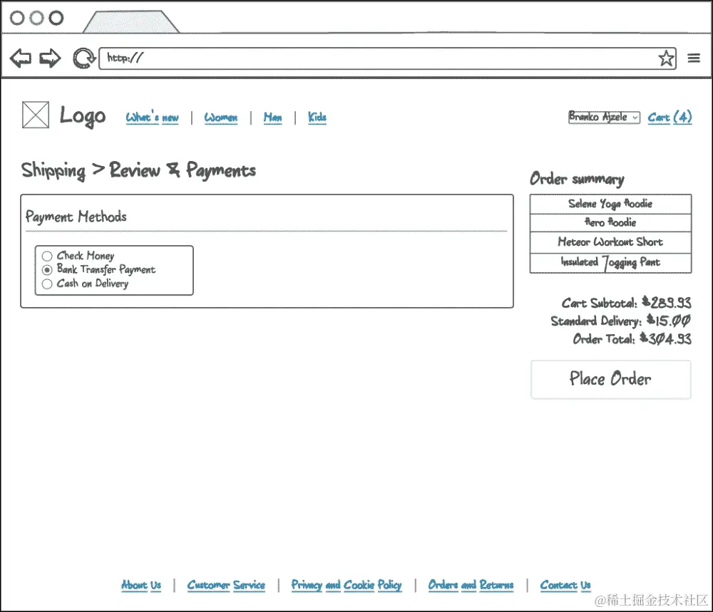
Task: Click the Logo text
Action: click(83, 117)
